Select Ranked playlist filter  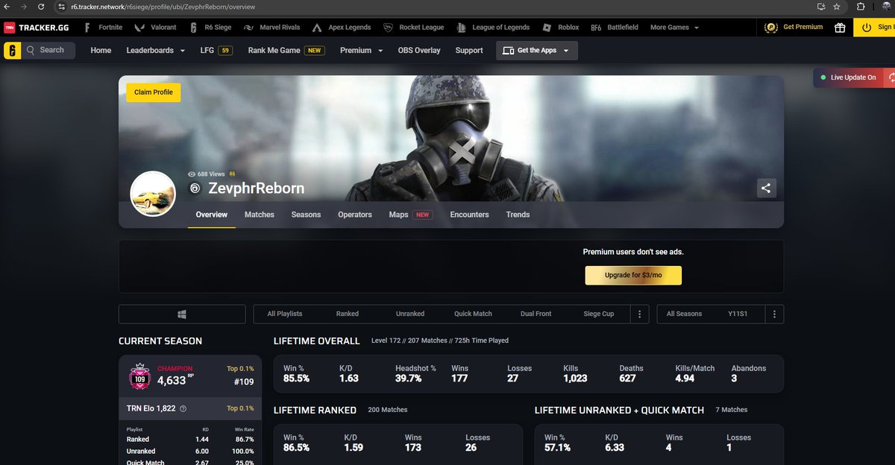click(x=348, y=314)
